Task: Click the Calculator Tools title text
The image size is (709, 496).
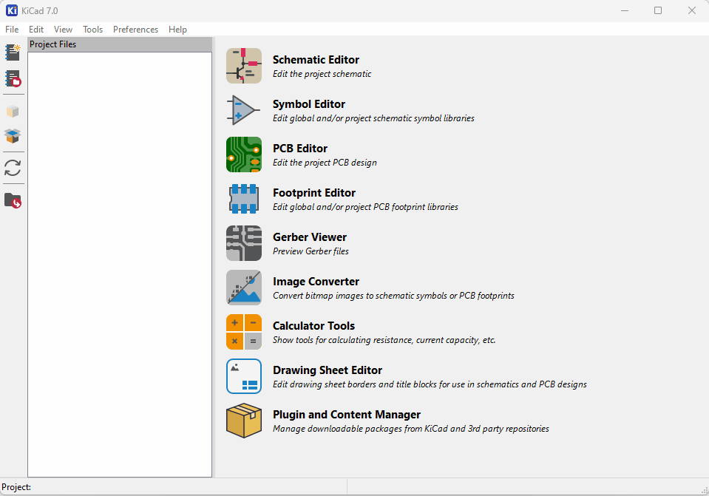Action: [x=313, y=325]
